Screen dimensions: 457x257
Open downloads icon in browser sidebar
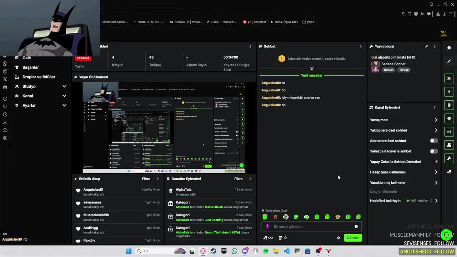pyautogui.click(x=5, y=122)
